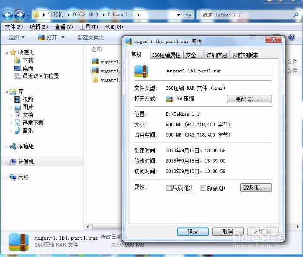Screen dimensions: 303x257
Task: Click 高级(D)... button
Action: 256,188
